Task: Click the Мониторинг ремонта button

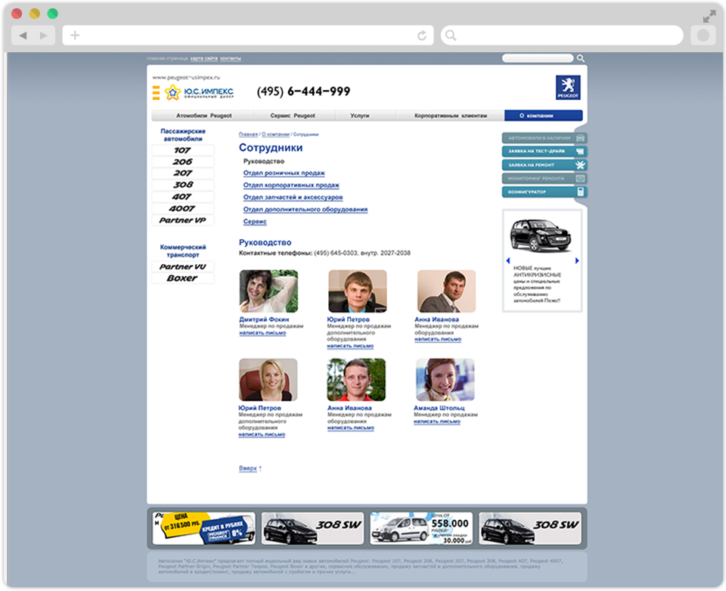Action: coord(544,179)
